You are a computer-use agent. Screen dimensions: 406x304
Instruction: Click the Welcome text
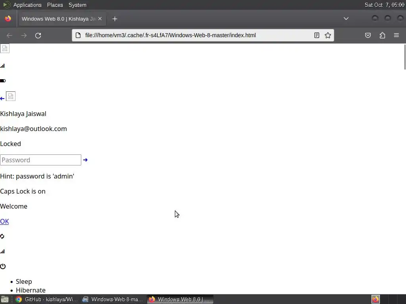13,206
